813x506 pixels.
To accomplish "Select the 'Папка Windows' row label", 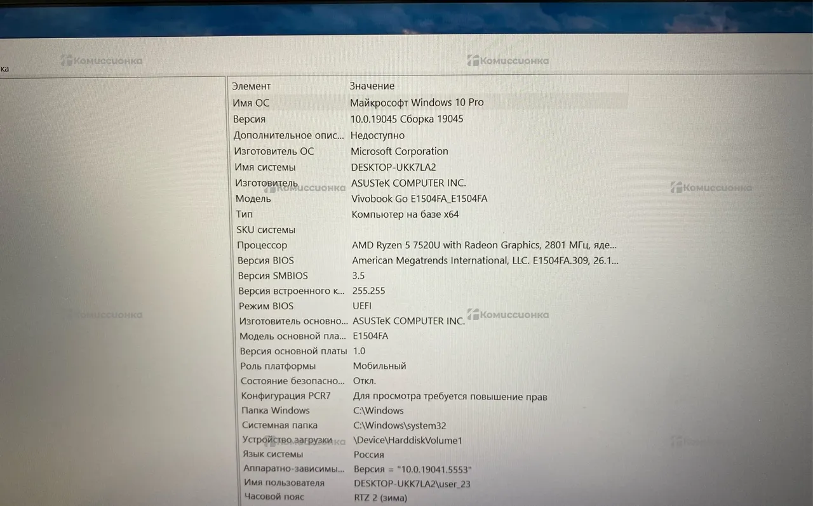I will 276,410.
